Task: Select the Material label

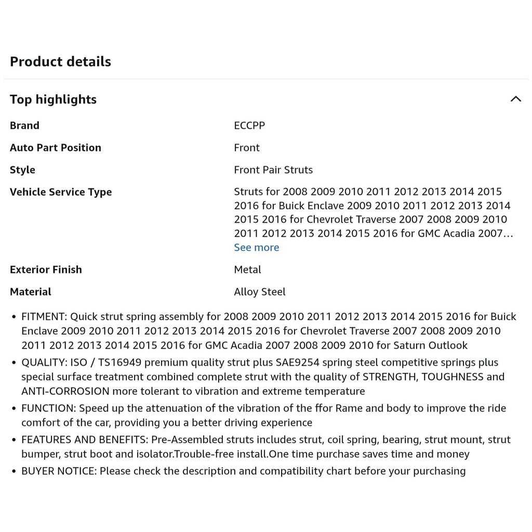Action: [x=31, y=292]
